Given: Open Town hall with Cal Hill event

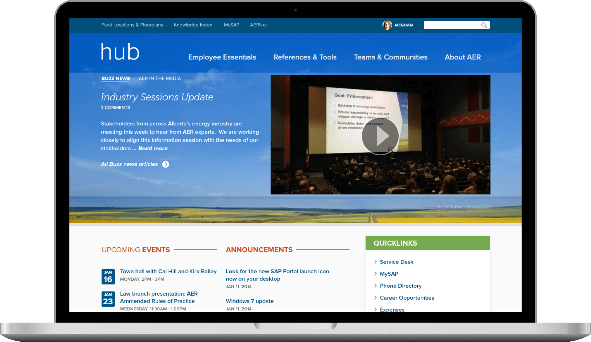Looking at the screenshot, I should pos(168,271).
